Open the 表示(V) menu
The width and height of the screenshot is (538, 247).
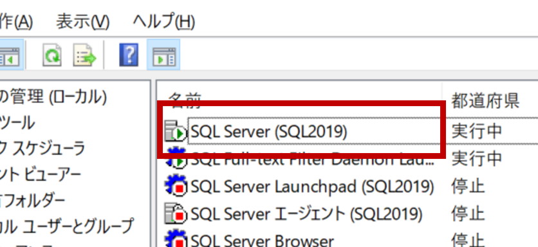82,22
